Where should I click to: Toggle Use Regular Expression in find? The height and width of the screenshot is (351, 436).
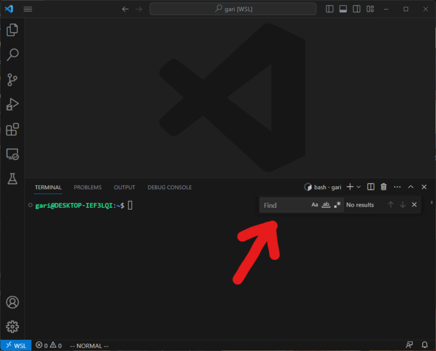coord(337,205)
